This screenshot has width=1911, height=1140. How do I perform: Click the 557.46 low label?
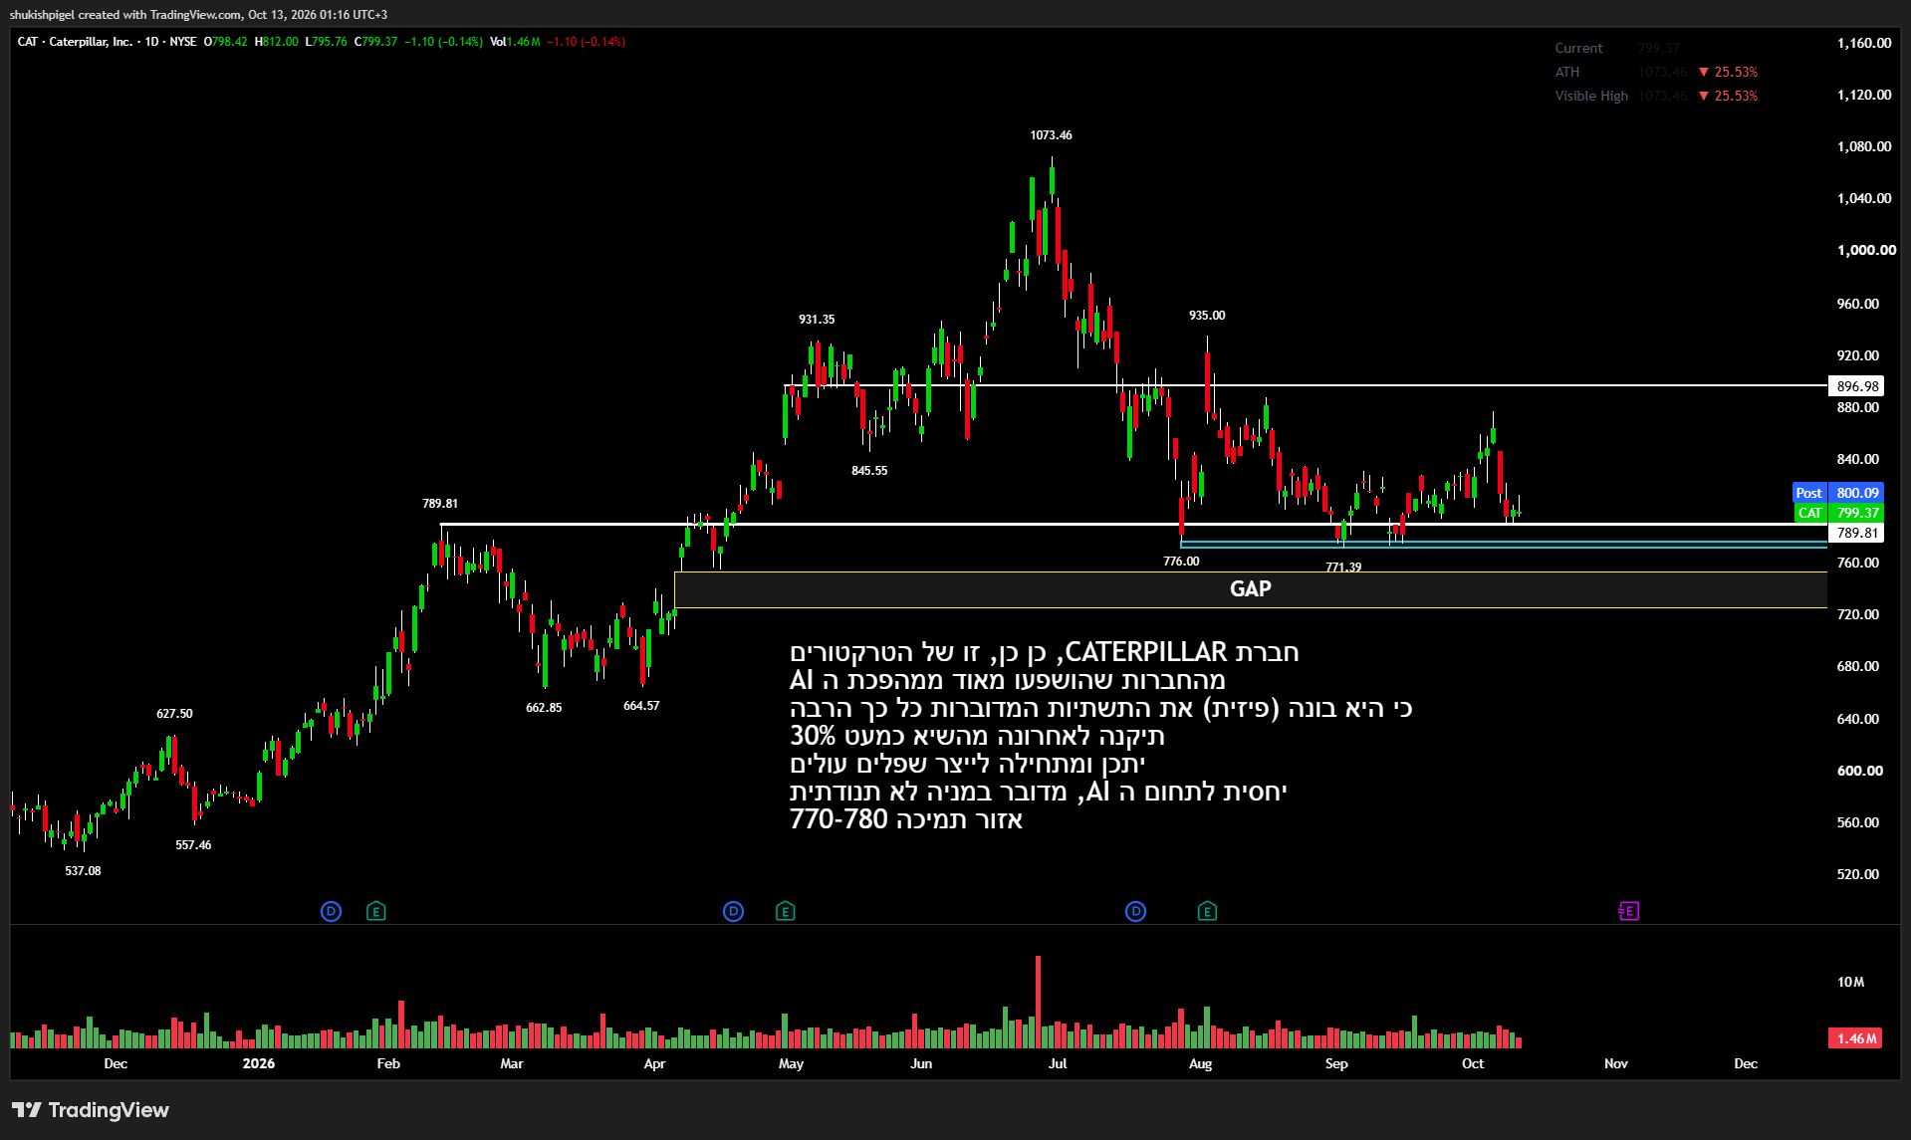coord(193,845)
